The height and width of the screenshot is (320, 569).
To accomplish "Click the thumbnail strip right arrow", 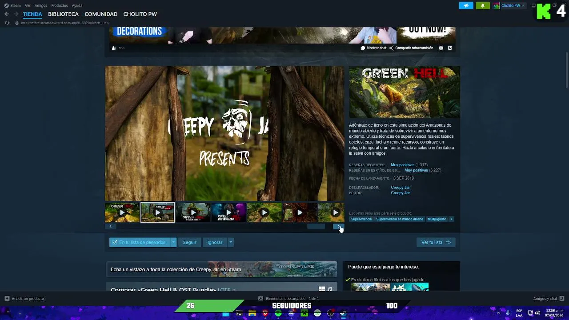I will 339,226.
